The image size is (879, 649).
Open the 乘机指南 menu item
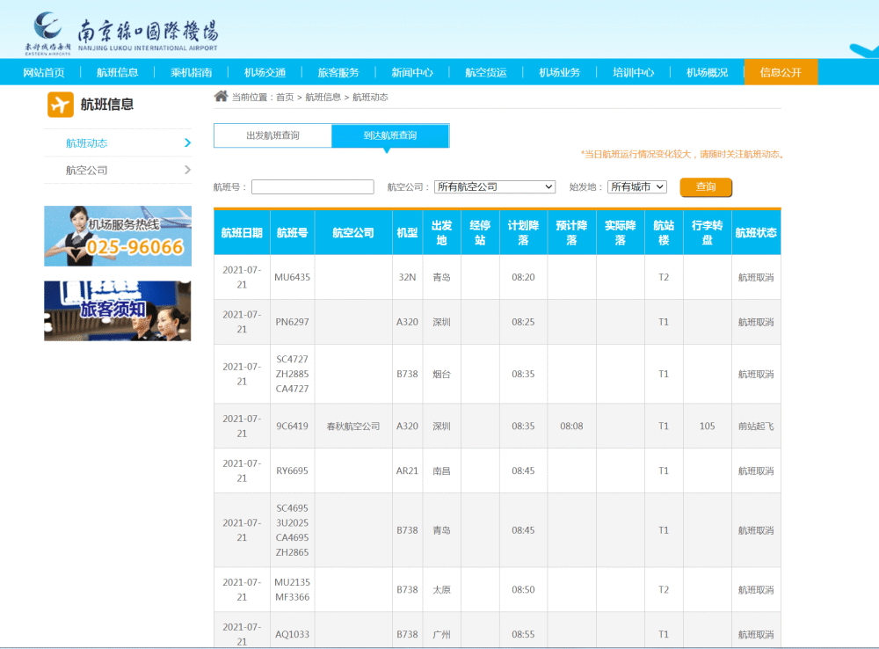click(x=191, y=72)
